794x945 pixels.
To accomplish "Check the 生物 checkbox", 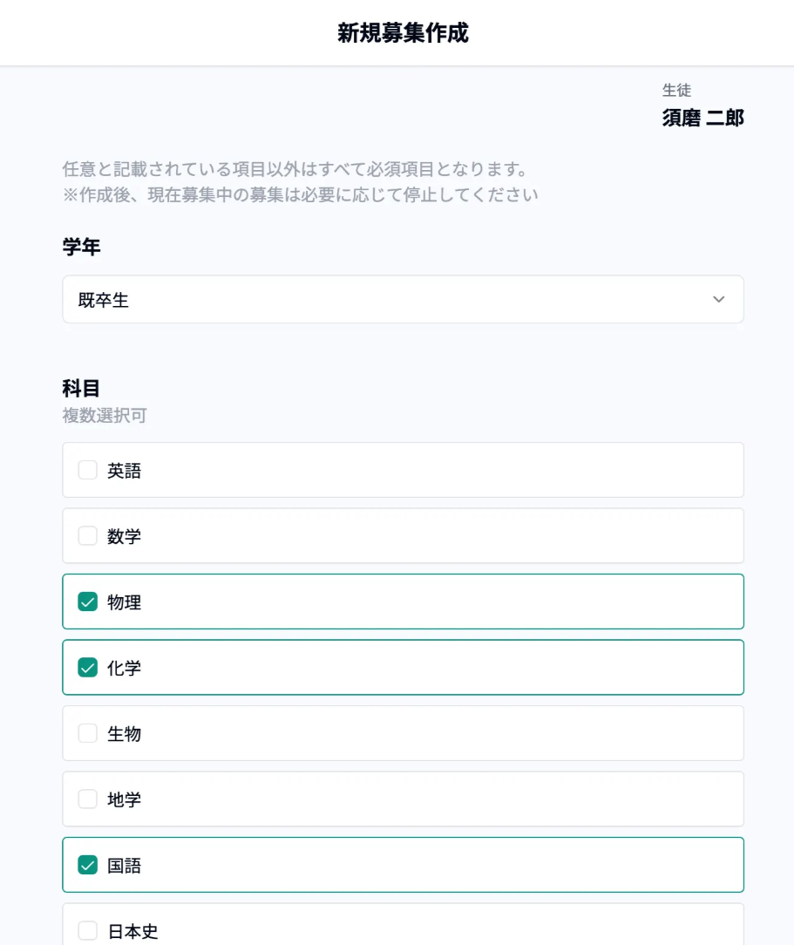I will 88,734.
